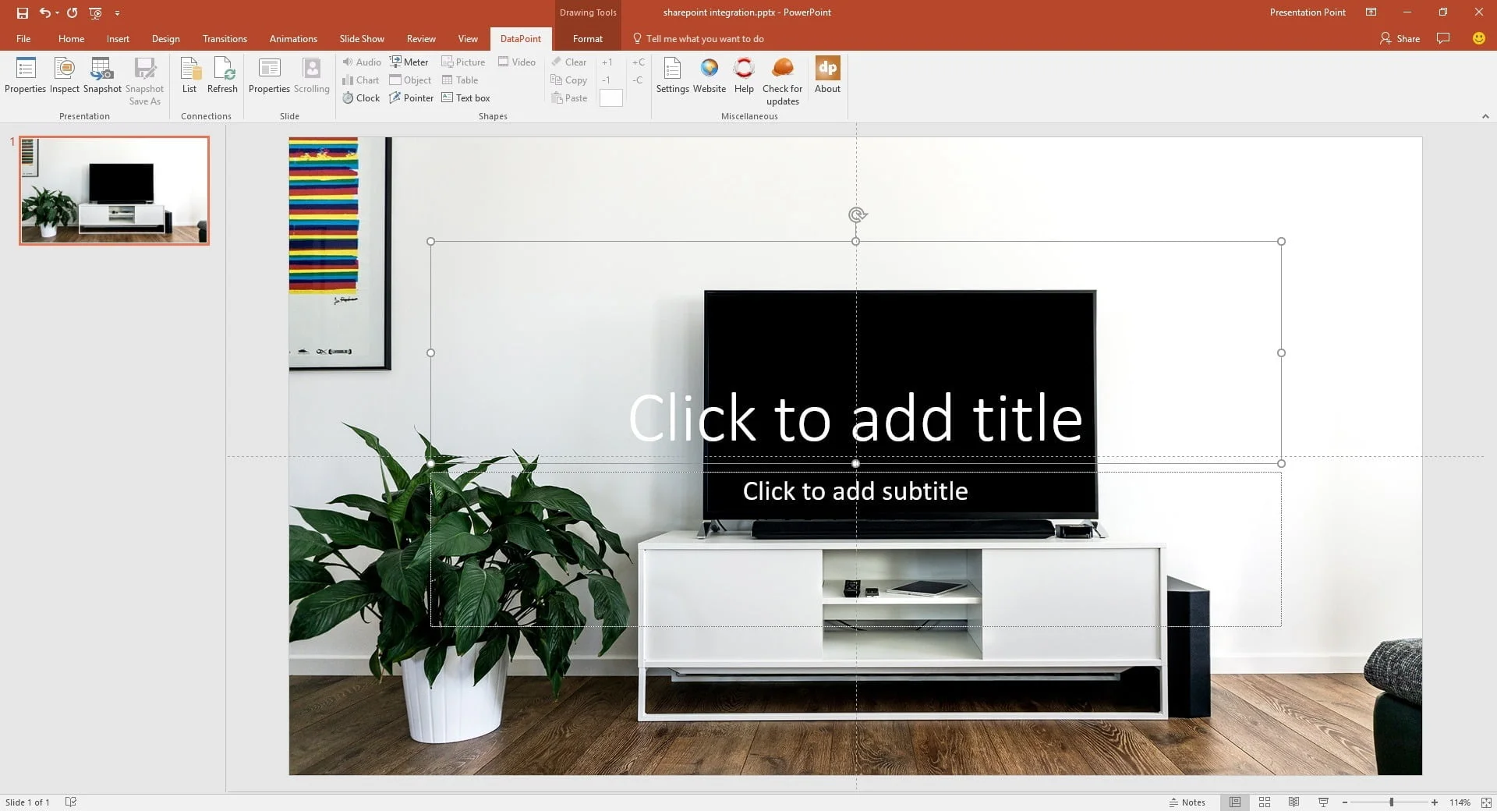Viewport: 1497px width, 811px height.
Task: Insert a DataPoint Clock shape
Action: [x=361, y=97]
